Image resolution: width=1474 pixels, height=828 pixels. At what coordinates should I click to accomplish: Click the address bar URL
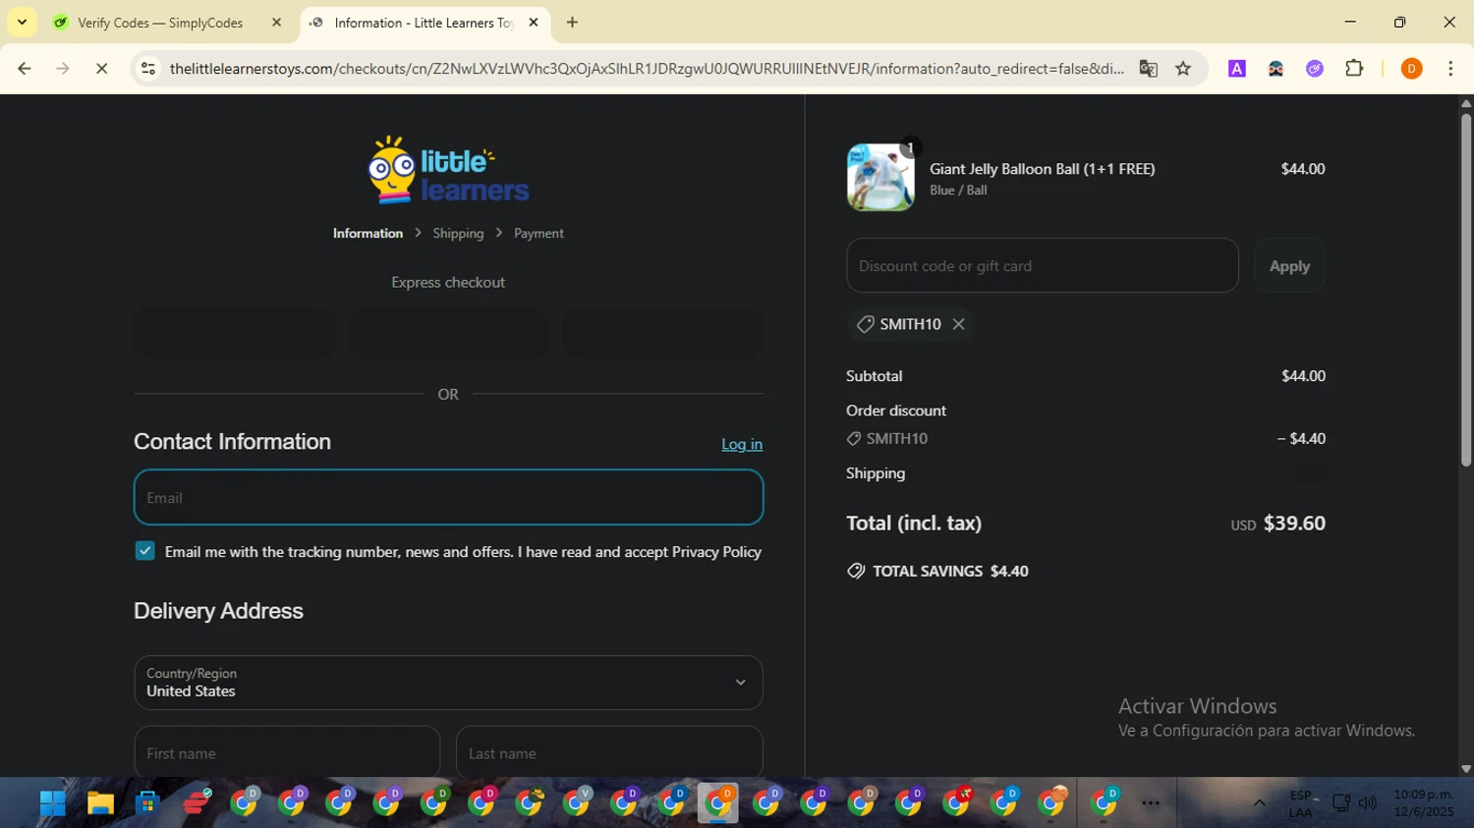[x=647, y=69]
